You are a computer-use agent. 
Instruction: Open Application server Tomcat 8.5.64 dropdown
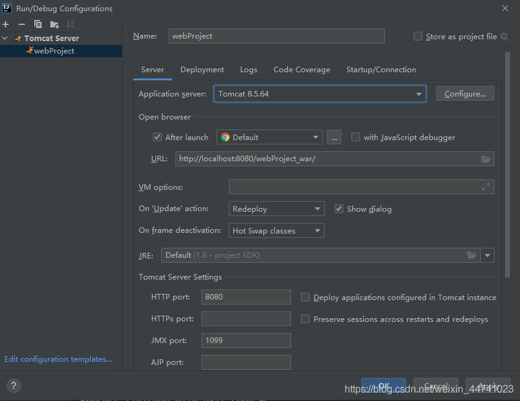coord(320,94)
